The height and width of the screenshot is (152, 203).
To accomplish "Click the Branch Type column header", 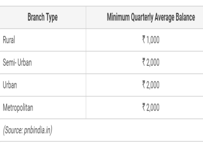I will [43, 18].
